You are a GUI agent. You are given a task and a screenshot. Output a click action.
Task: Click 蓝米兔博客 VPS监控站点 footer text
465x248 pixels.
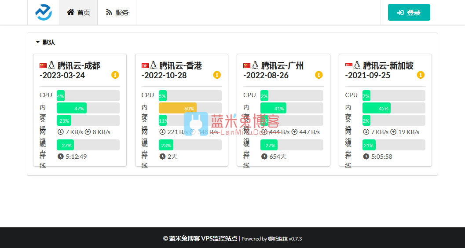pos(203,238)
